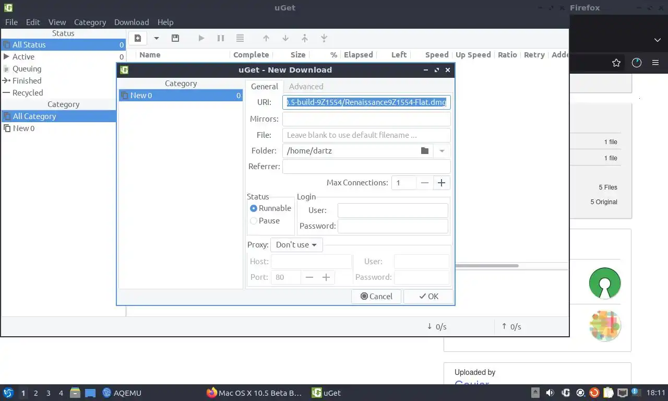
Task: Click the Max Connections value field
Action: [404, 183]
